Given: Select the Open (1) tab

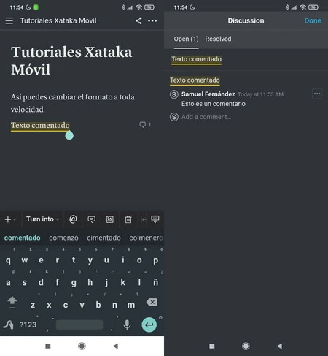Looking at the screenshot, I should tap(186, 39).
